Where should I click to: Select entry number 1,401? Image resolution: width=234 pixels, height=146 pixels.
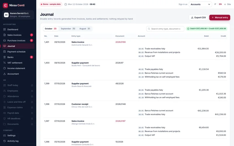click(47, 42)
